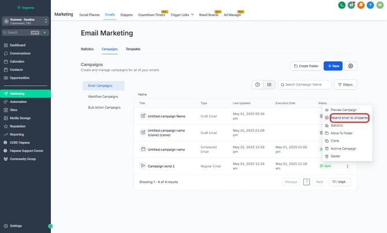
Task: Choose Archive Campaign from context menu
Action: [x=344, y=148]
